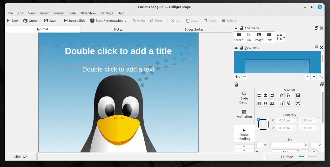Center objects horizontally in Arrange

[x=265, y=95]
